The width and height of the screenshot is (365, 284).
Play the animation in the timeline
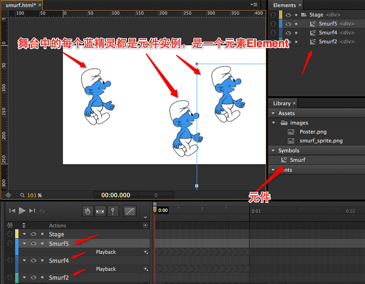(22, 211)
